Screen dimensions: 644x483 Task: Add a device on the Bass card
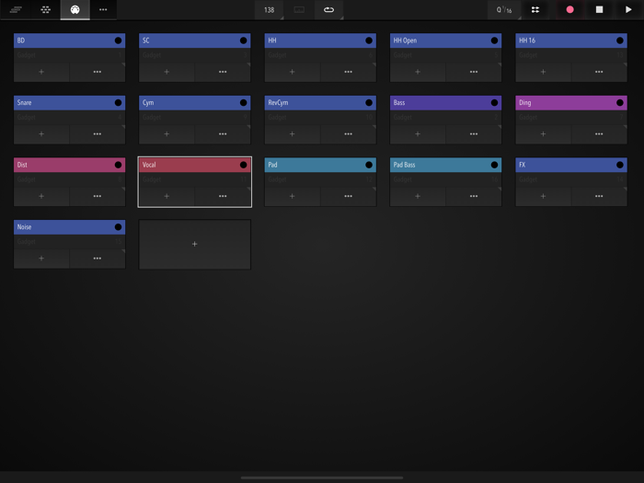point(418,134)
